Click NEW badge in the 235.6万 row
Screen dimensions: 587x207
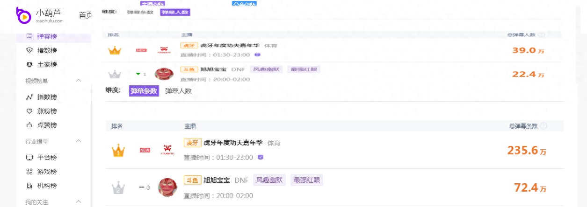pyautogui.click(x=145, y=150)
